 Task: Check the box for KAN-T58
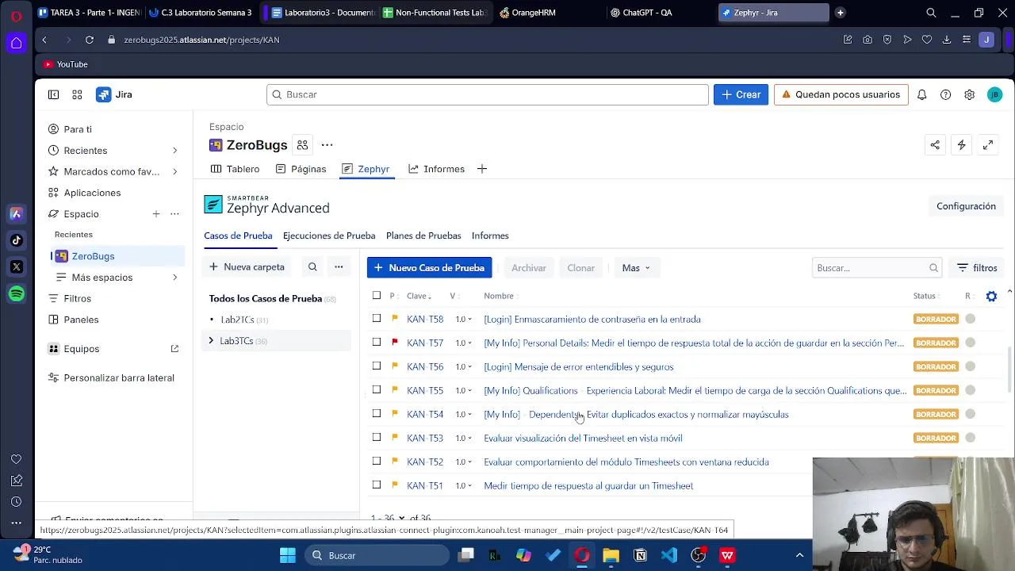pyautogui.click(x=377, y=319)
